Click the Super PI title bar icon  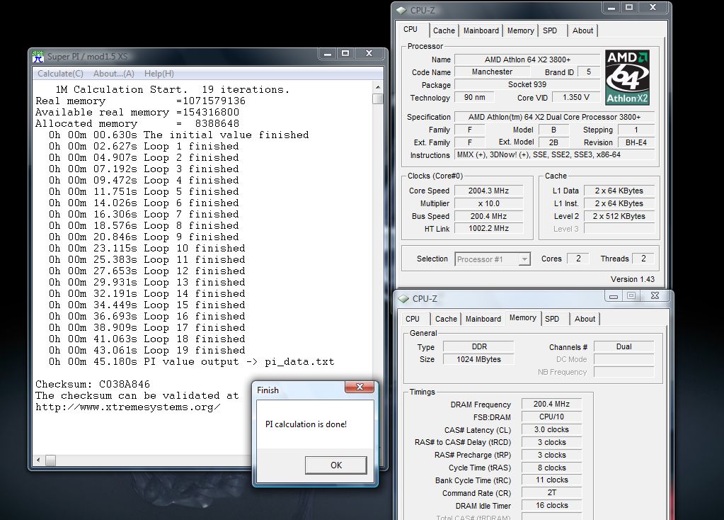[38, 57]
